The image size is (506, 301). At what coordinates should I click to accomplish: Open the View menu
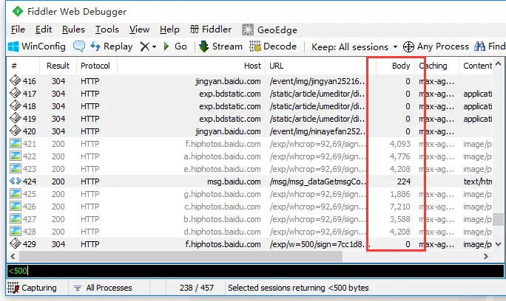(139, 30)
